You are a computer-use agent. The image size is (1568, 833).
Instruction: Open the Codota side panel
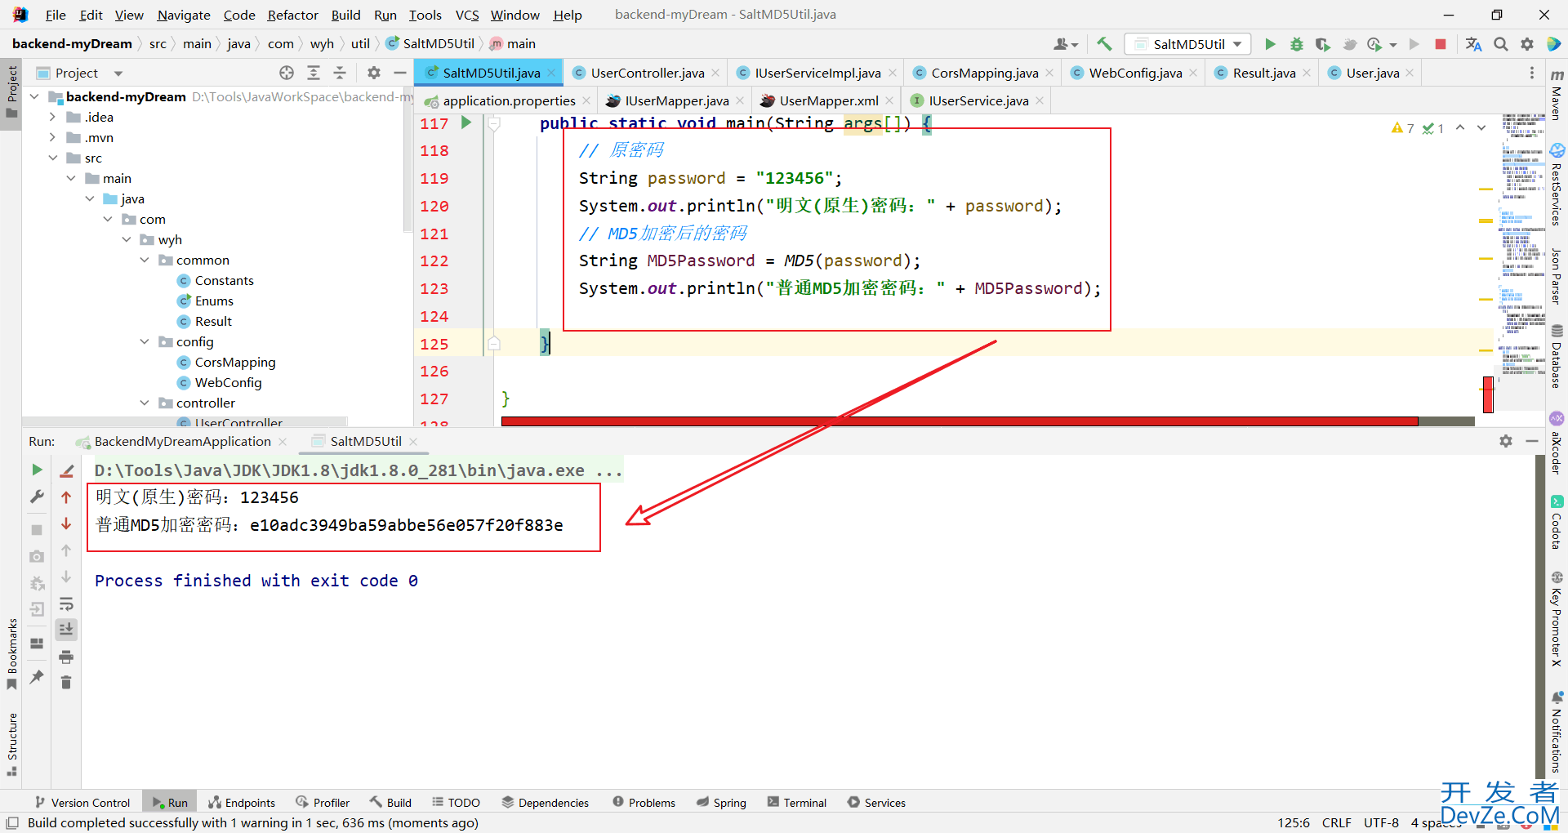[x=1557, y=523]
